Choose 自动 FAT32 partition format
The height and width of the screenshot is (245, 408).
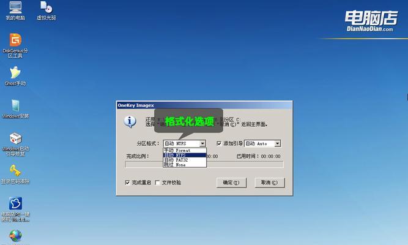click(185, 160)
